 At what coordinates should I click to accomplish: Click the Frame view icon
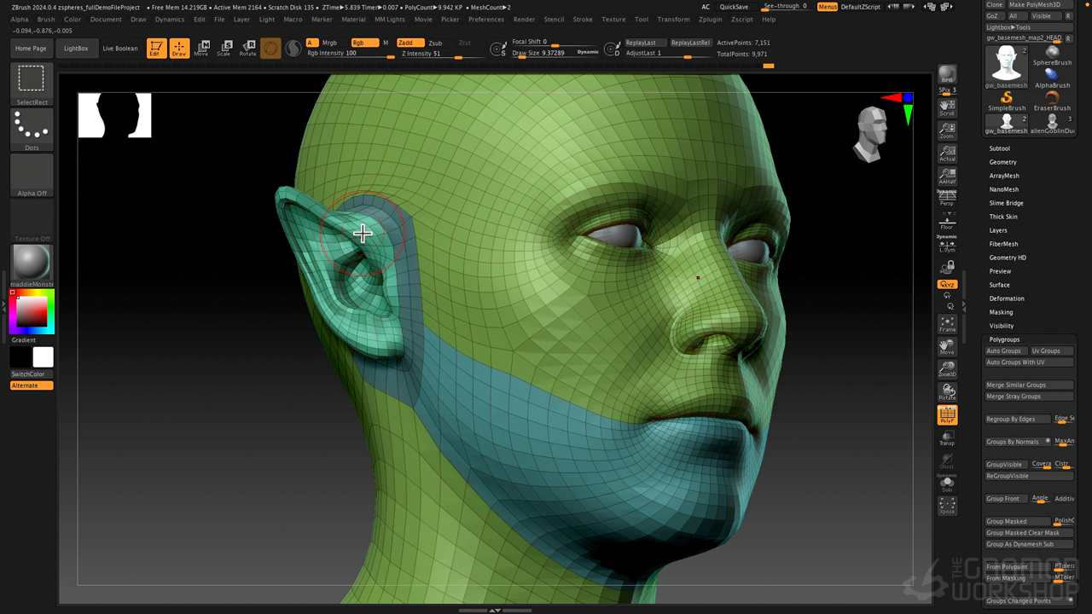pyautogui.click(x=947, y=324)
